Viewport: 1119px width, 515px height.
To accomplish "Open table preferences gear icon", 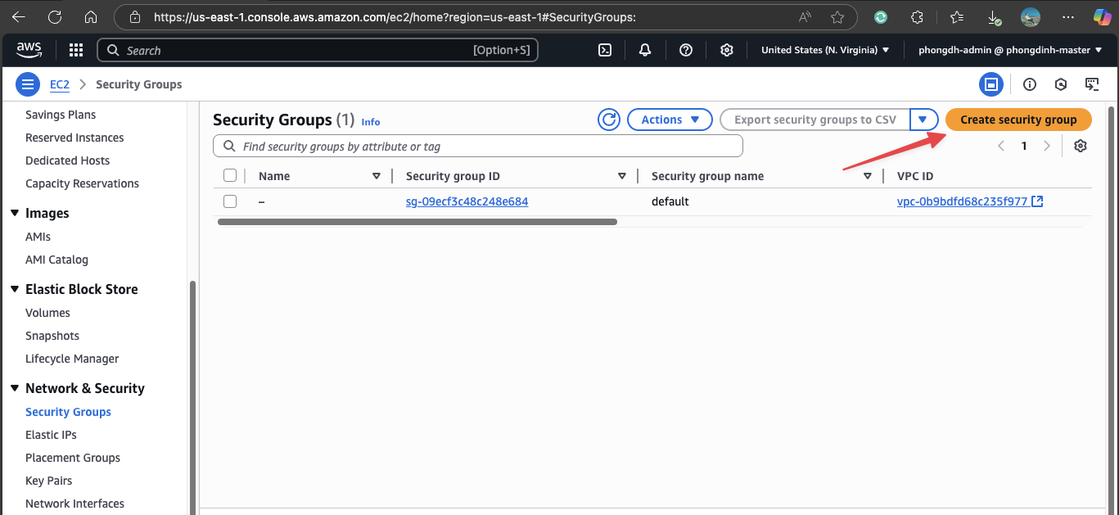I will point(1081,146).
